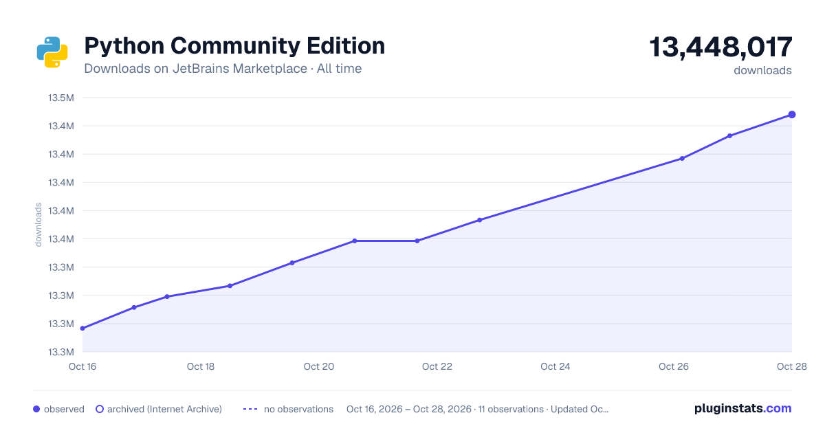Click the data point where the flat segment ends
825x433 pixels.
pyautogui.click(x=417, y=241)
